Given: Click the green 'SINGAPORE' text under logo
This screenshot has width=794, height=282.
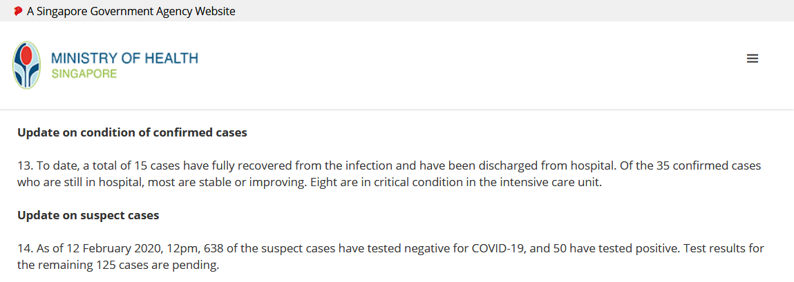Looking at the screenshot, I should coord(84,74).
